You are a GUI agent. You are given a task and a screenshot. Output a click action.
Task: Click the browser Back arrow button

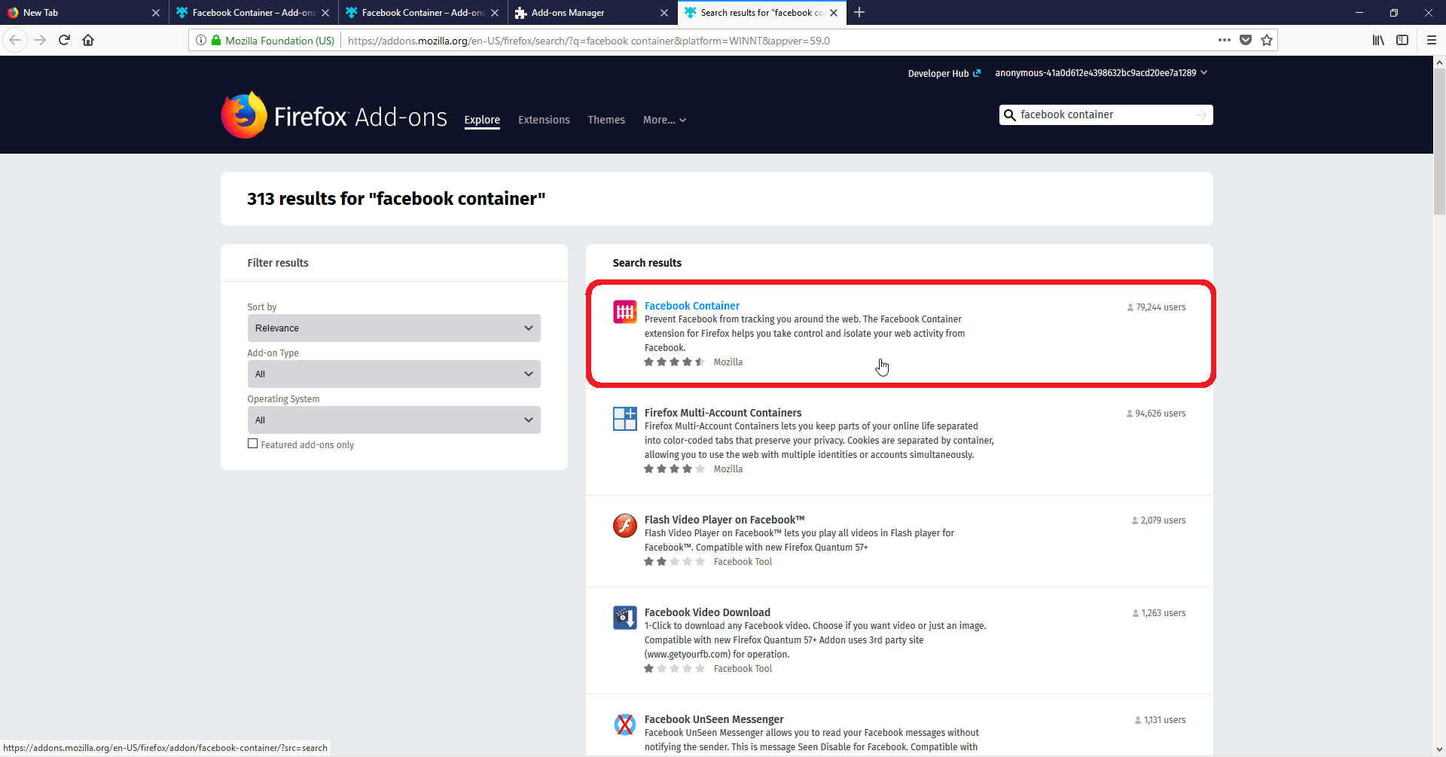click(x=15, y=40)
